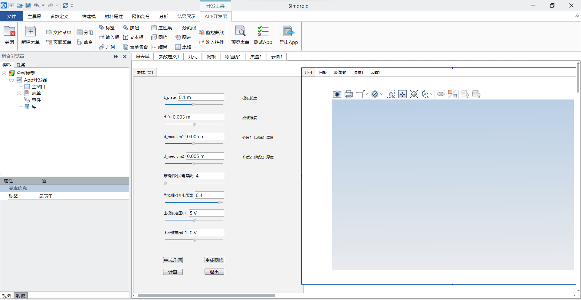This screenshot has height=300, width=581.
Task: Click the 退出 button
Action: coord(214,272)
